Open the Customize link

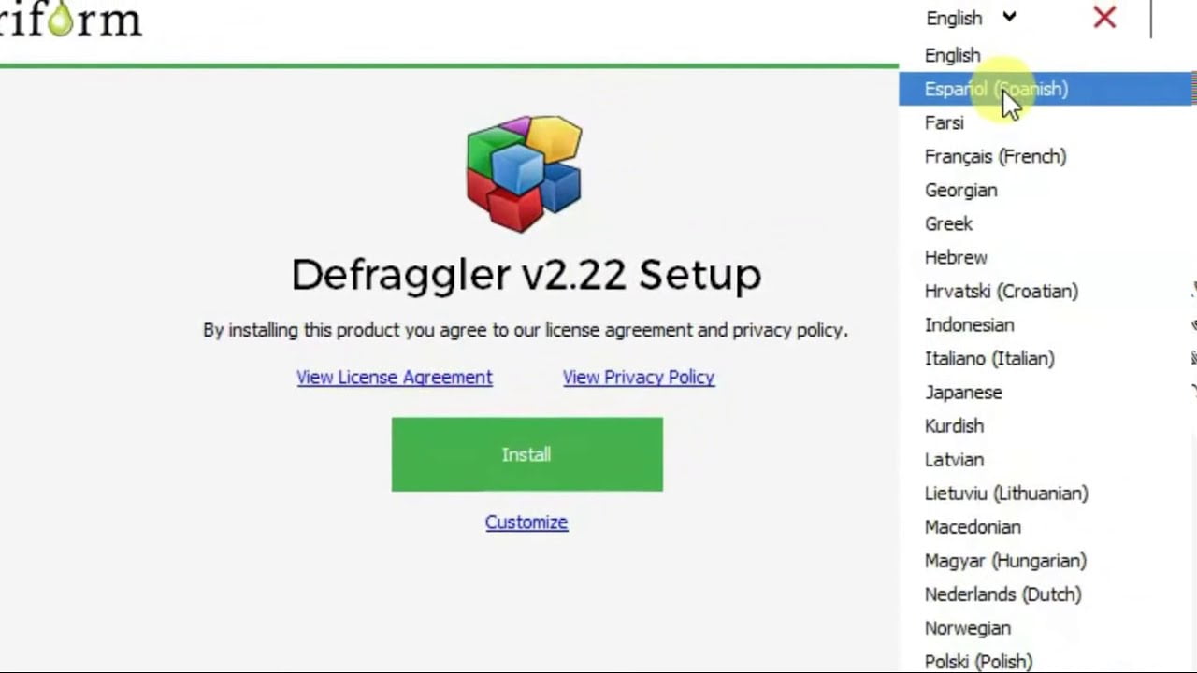point(526,523)
